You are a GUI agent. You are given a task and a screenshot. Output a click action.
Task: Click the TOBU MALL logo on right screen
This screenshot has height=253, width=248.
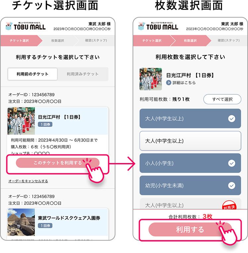click(x=158, y=26)
